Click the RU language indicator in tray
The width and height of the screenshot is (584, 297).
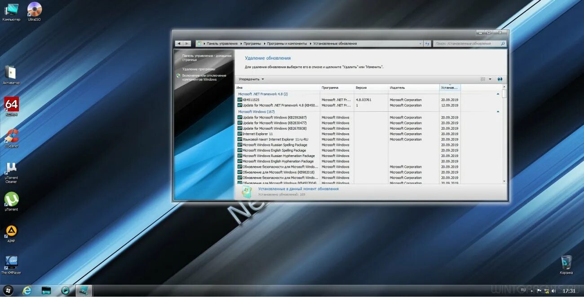523,291
